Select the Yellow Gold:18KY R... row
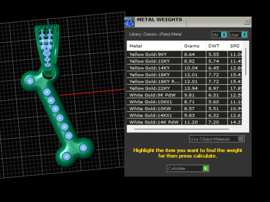The height and width of the screenshot is (202, 270). coord(184,81)
